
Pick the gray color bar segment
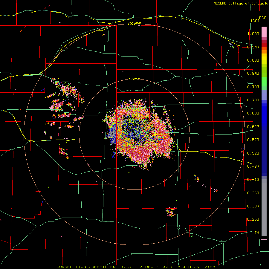[x=264, y=208]
